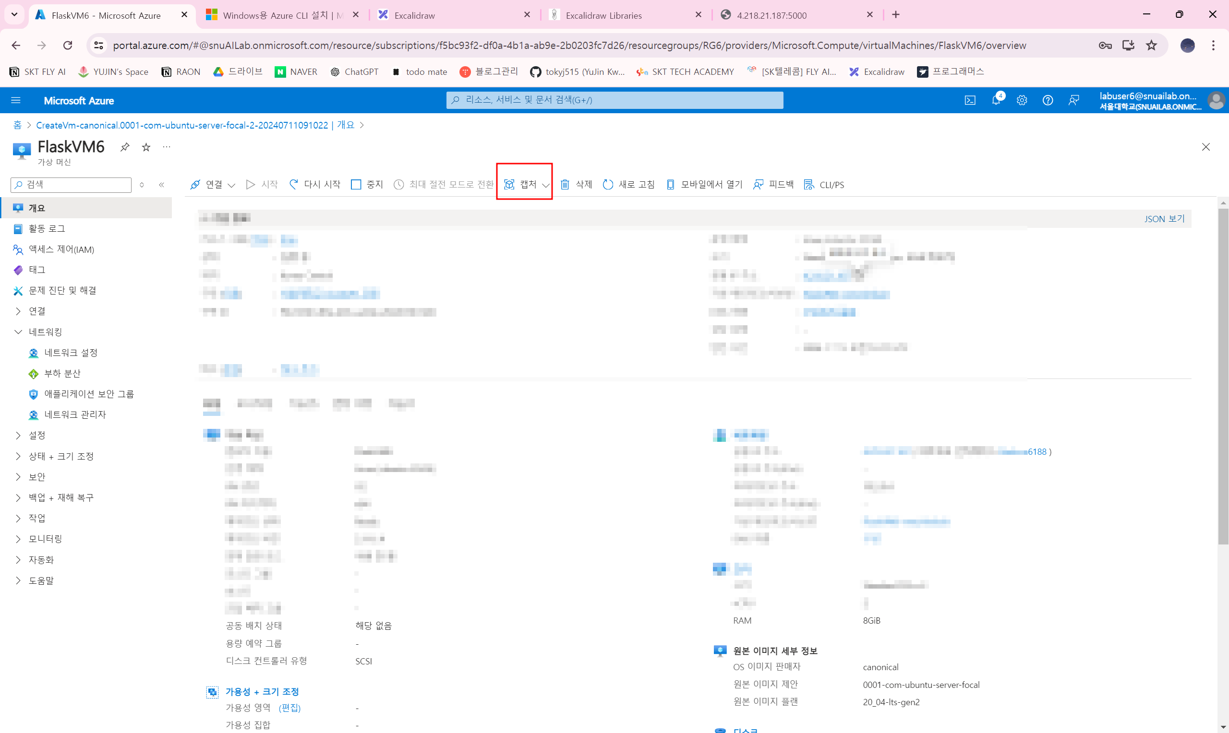
Task: Open the notifications bell
Action: click(996, 100)
